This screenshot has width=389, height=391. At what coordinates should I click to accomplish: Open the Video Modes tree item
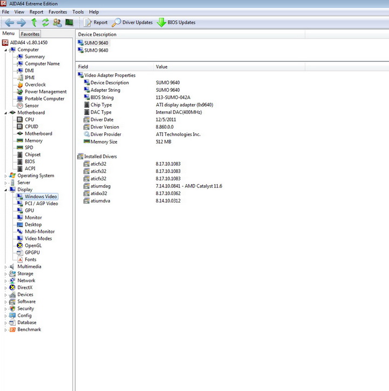(x=38, y=239)
